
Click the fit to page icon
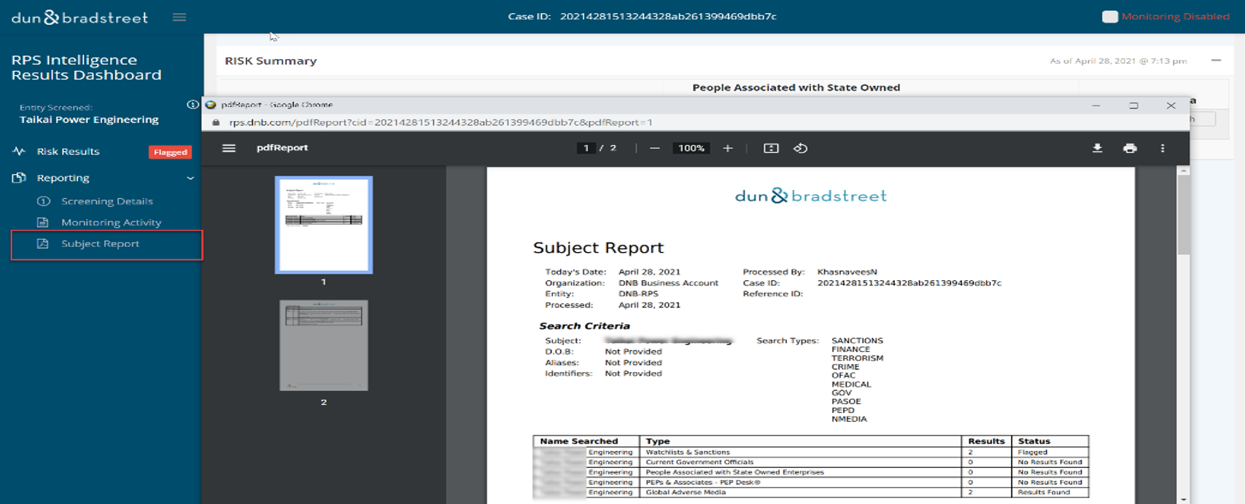point(771,148)
